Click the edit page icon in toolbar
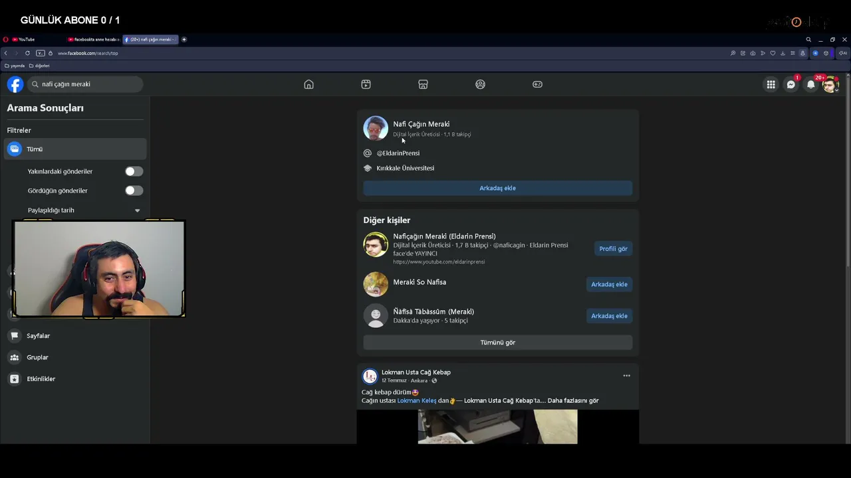Image resolution: width=851 pixels, height=478 pixels. point(743,53)
